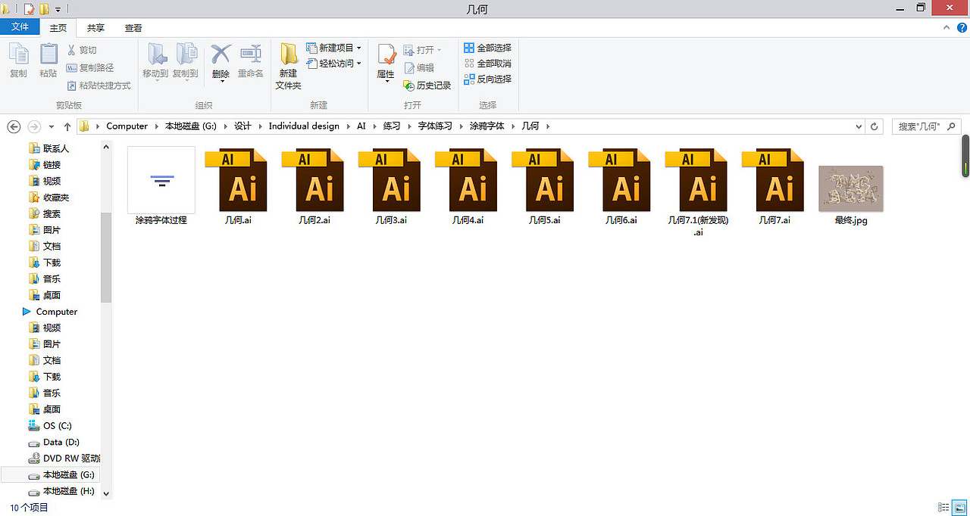
Task: Click the 字体练习 breadcrumb segment
Action: pos(435,126)
